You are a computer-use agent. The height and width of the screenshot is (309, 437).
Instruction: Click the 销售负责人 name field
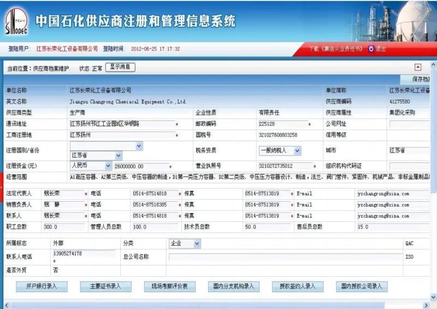click(64, 205)
